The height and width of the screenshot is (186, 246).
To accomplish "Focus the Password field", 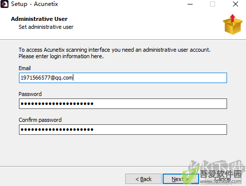I will 123,104.
